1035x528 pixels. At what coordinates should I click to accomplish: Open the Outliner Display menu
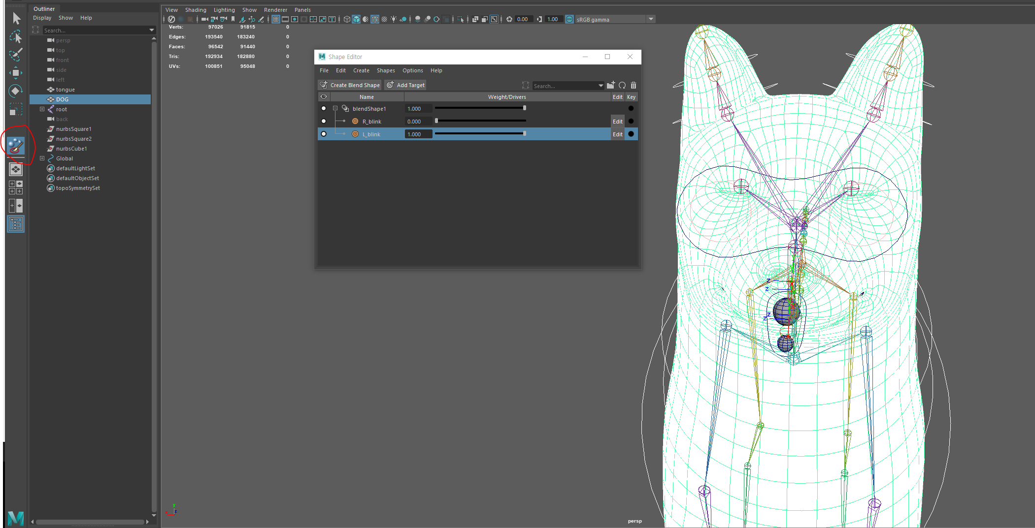(42, 18)
